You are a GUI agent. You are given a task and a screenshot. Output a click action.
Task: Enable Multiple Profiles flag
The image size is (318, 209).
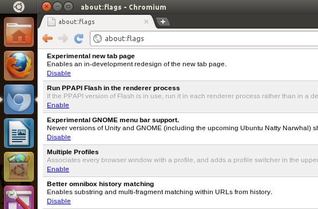tap(58, 169)
